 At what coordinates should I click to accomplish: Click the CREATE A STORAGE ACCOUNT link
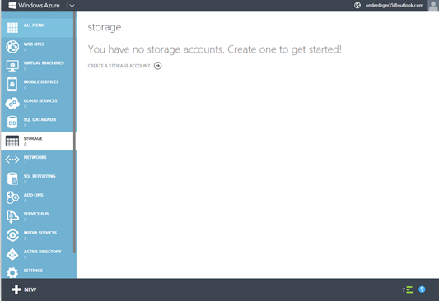click(x=119, y=66)
